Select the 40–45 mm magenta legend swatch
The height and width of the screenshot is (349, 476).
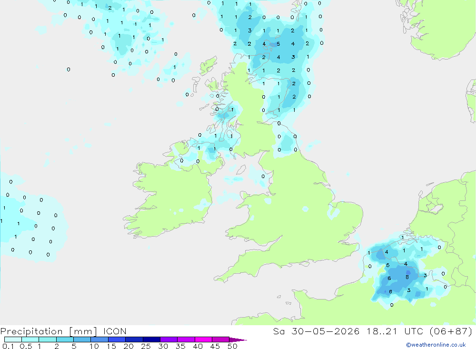(x=203, y=339)
